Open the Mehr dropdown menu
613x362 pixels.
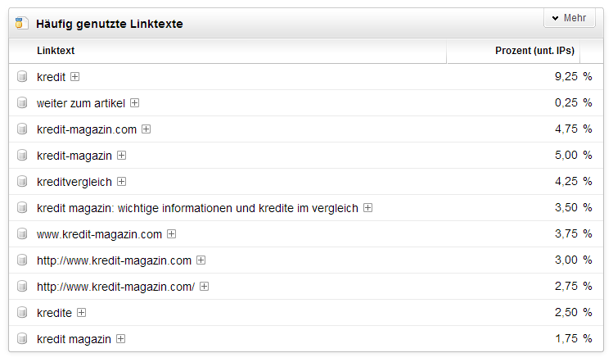click(569, 18)
